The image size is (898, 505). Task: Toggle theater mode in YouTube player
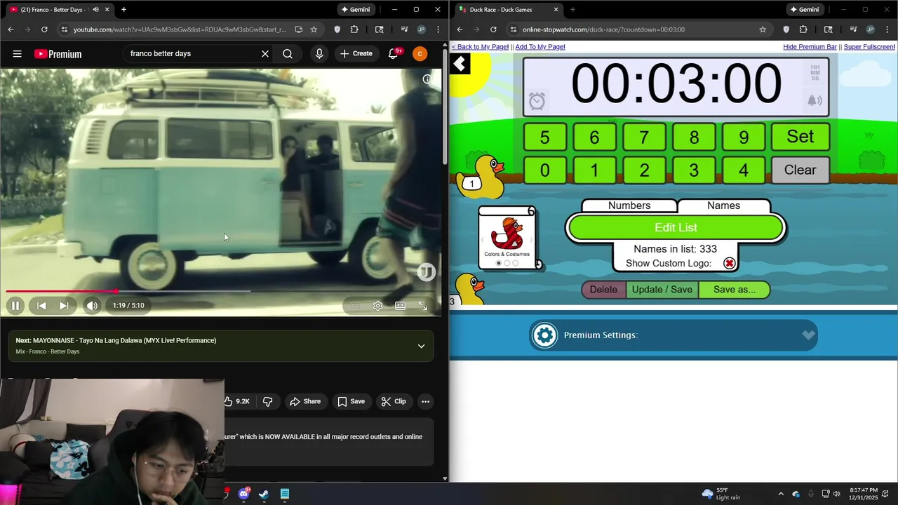400,306
